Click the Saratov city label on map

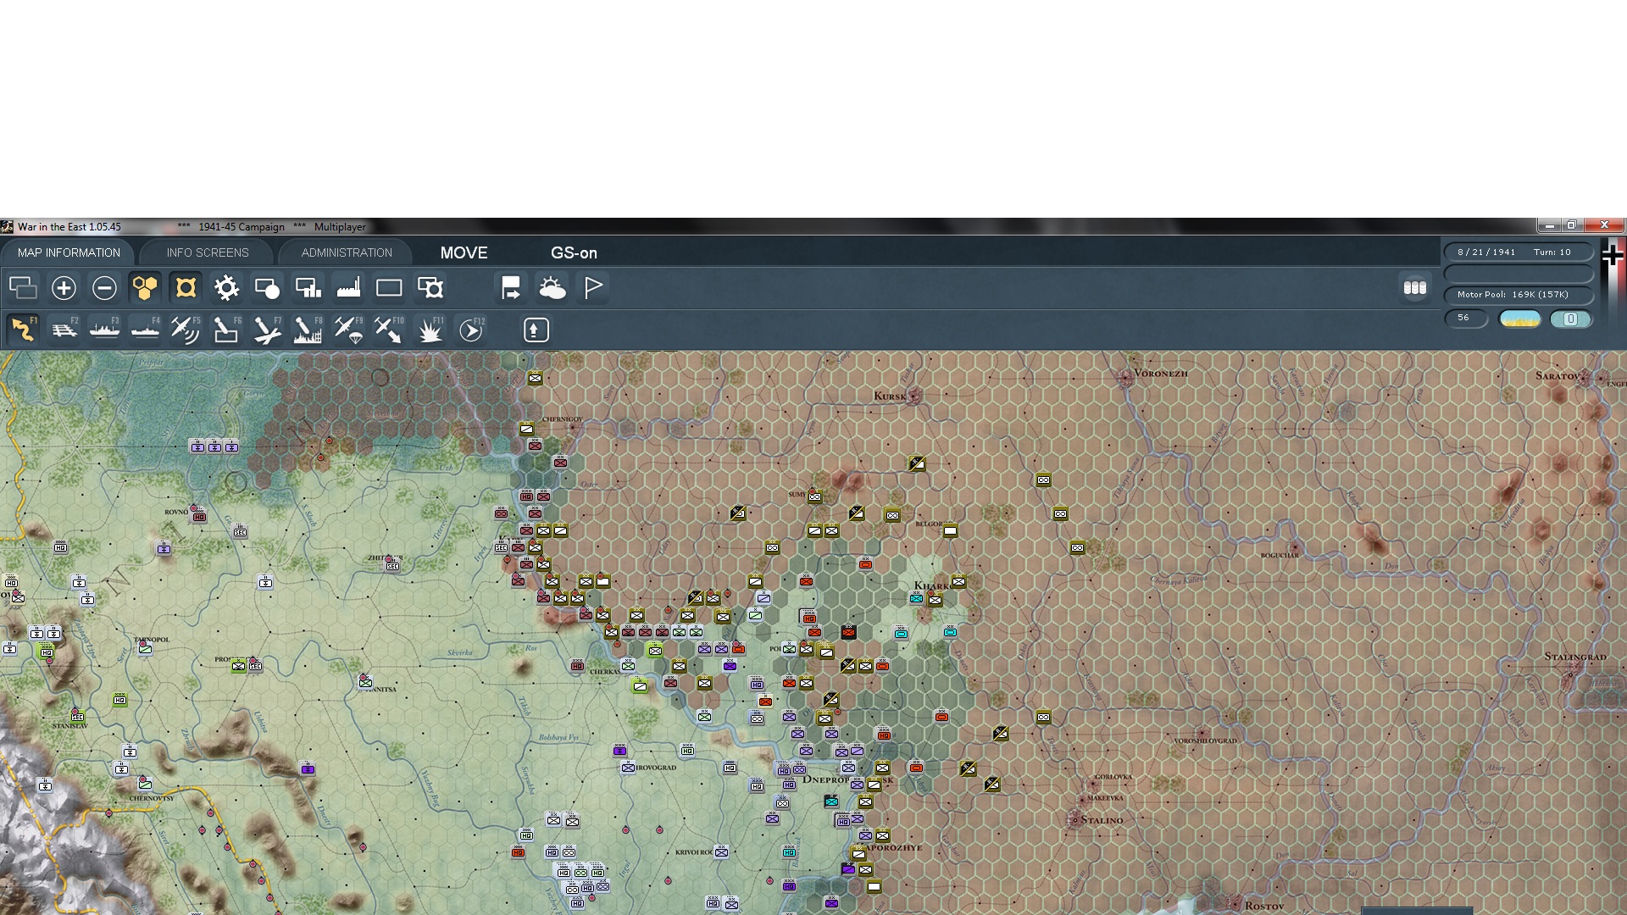(x=1558, y=375)
